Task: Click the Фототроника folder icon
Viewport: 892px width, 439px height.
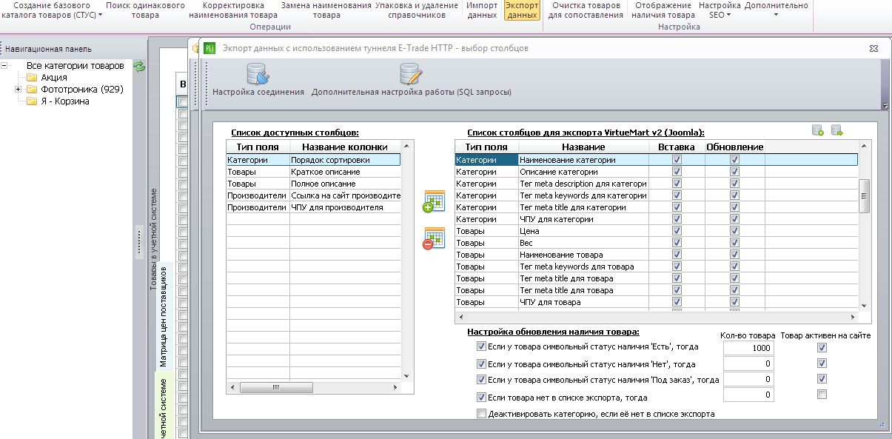Action: tap(32, 90)
